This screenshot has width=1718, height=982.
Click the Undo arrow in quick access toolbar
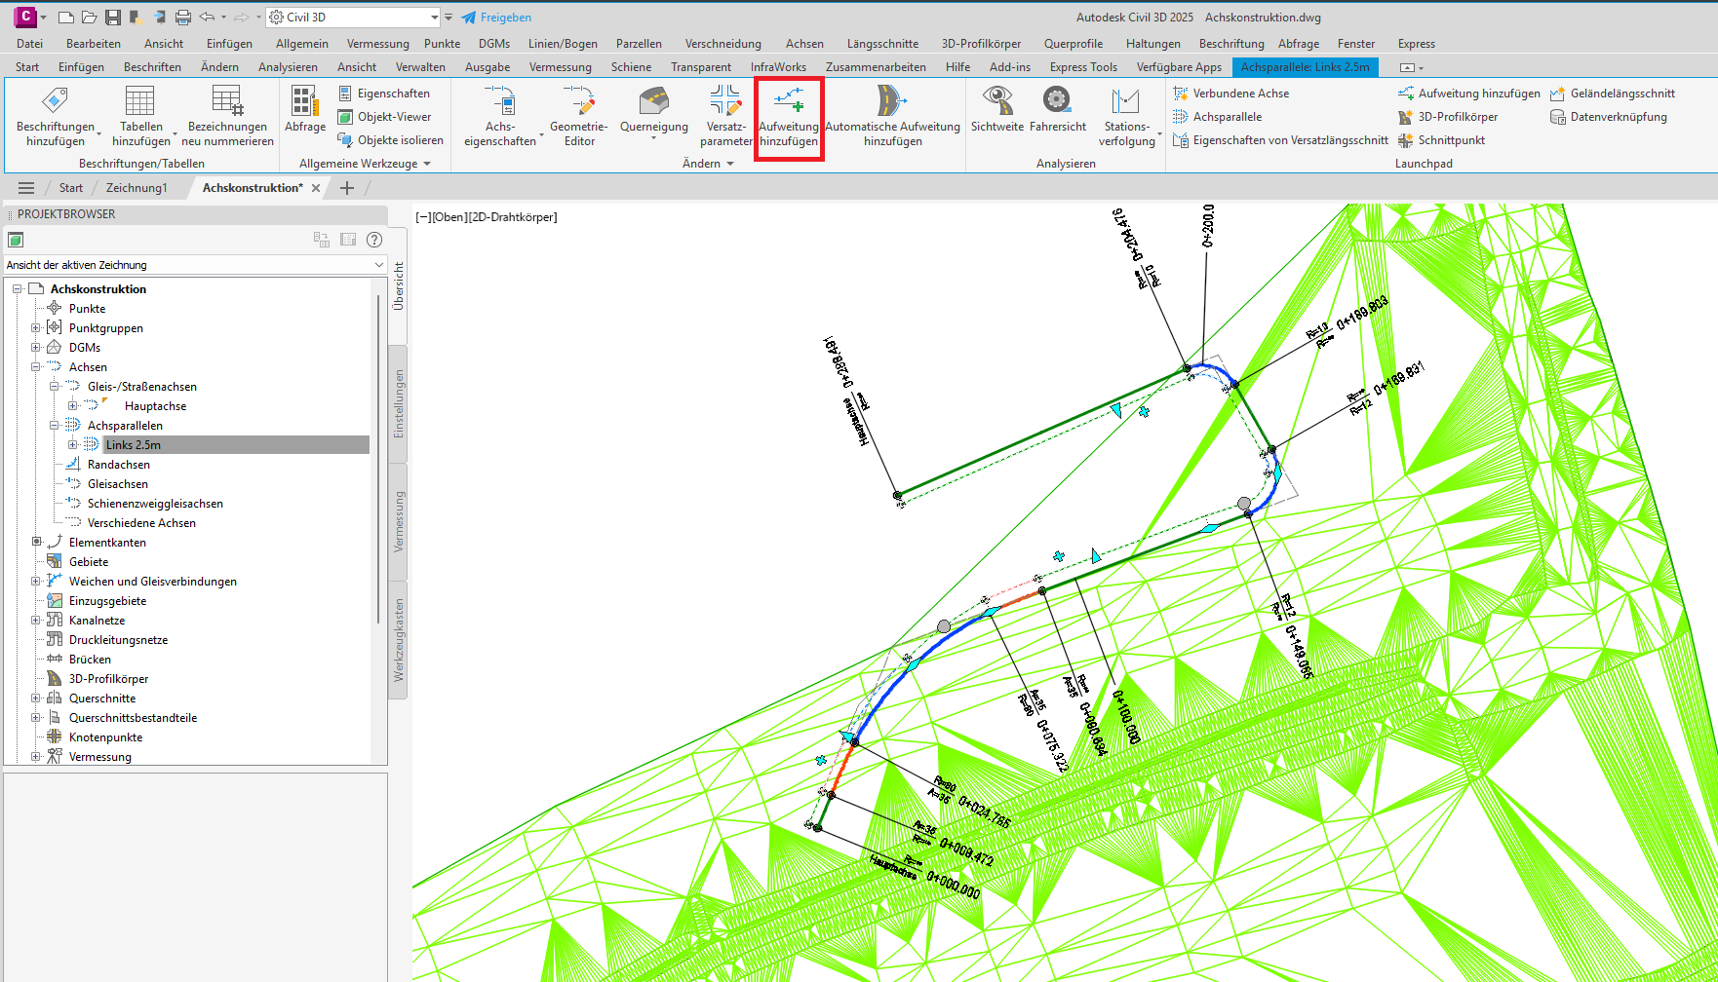click(x=207, y=18)
